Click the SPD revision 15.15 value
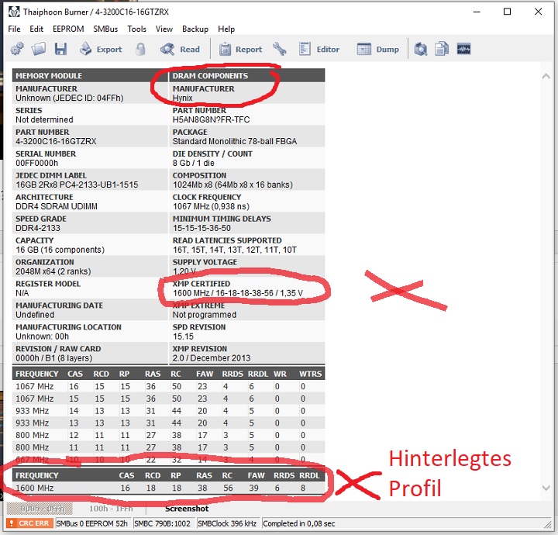Viewport: 558px width, 535px height. 183,337
